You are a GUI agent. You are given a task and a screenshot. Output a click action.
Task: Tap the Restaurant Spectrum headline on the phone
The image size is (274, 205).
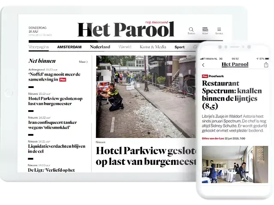tap(232, 95)
